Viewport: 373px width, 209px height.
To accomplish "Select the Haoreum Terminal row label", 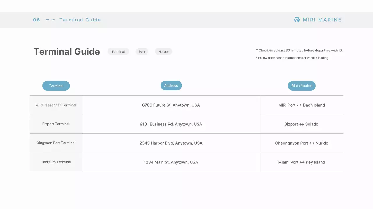I will point(56,162).
